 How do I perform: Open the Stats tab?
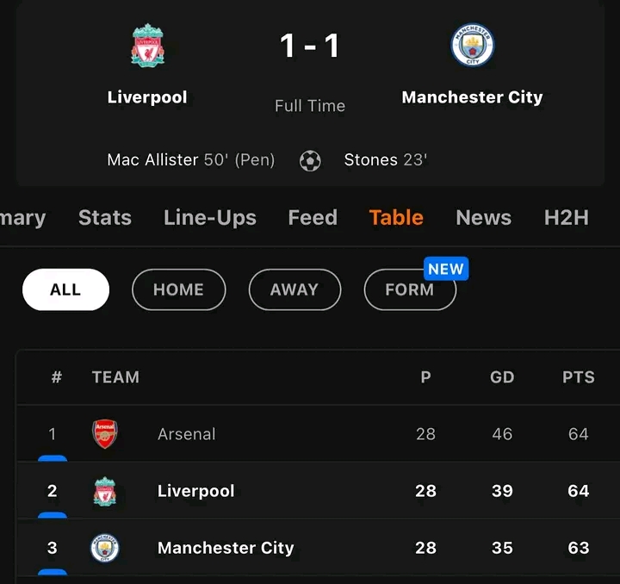[105, 218]
